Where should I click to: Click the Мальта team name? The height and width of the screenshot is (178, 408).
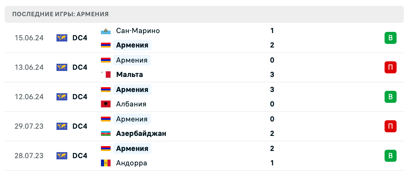[x=129, y=75]
